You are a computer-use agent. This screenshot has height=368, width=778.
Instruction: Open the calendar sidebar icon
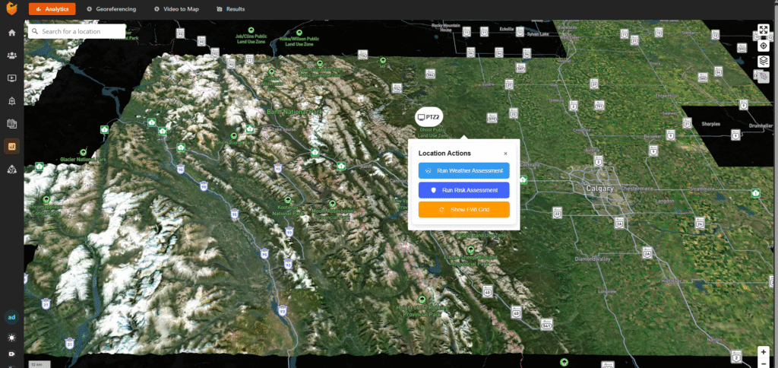click(x=11, y=124)
